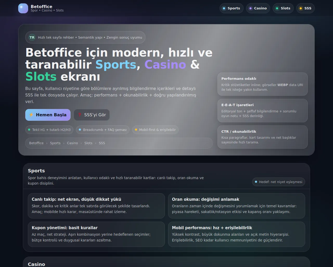333x267 pixels.
Task: Click the Betoffice breadcrumb link
Action: click(36, 143)
